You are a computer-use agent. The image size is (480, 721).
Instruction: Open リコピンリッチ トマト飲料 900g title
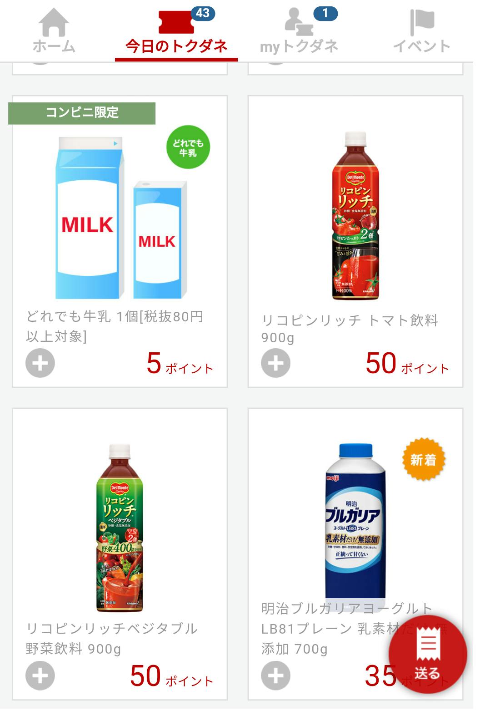[x=350, y=329]
